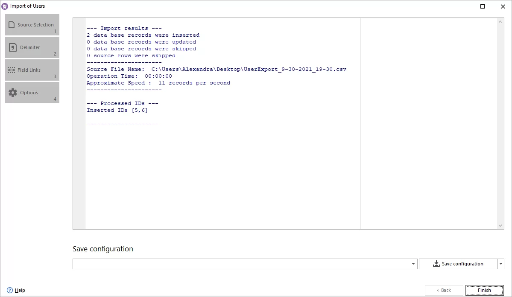512x297 pixels.
Task: Switch to the Source Selection step
Action: (x=32, y=24)
